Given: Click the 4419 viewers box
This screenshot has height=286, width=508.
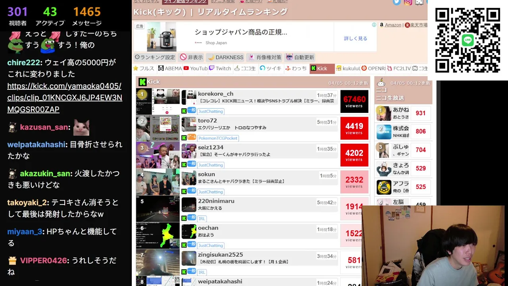Looking at the screenshot, I should 354,128.
